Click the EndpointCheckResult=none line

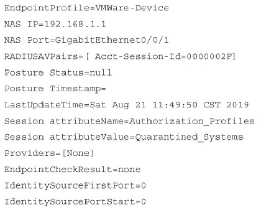pyautogui.click(x=72, y=170)
